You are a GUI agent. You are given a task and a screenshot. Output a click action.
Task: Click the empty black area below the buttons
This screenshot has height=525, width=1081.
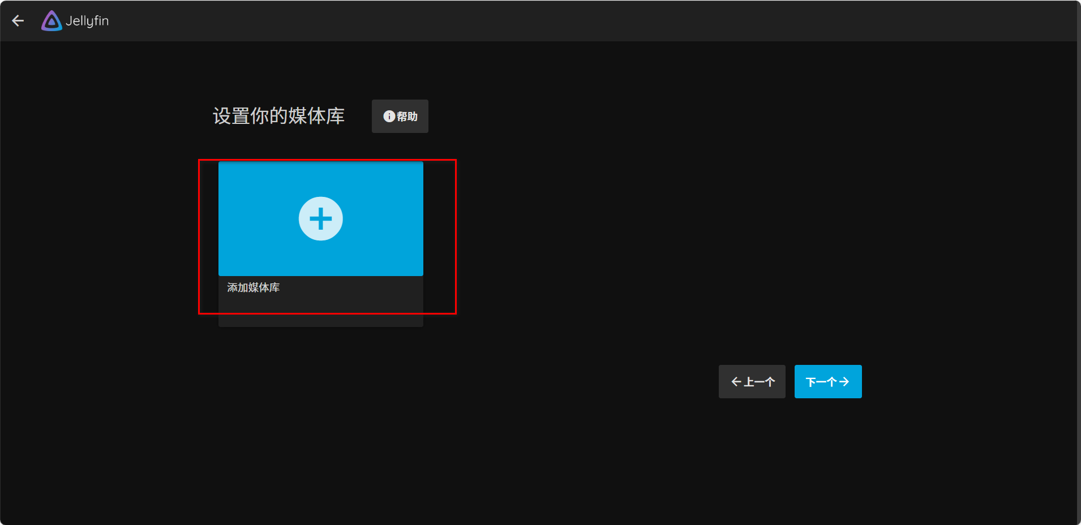[566, 464]
